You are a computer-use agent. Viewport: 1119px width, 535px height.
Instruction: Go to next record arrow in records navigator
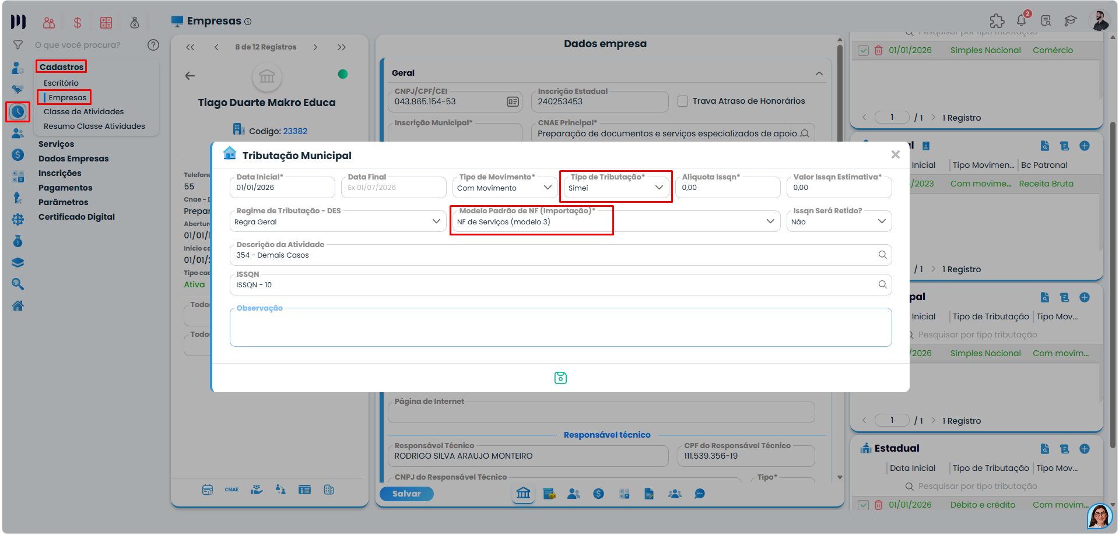315,47
